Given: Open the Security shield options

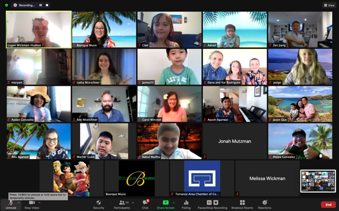Looking at the screenshot, I should 98,203.
